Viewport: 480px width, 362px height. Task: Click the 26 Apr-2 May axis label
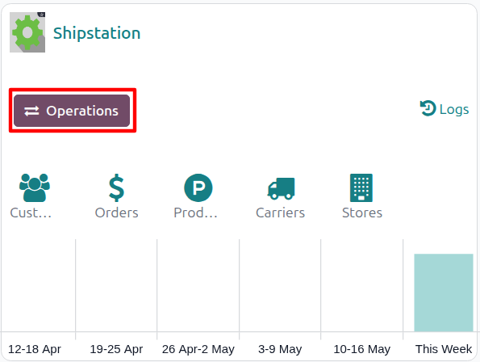click(x=198, y=349)
